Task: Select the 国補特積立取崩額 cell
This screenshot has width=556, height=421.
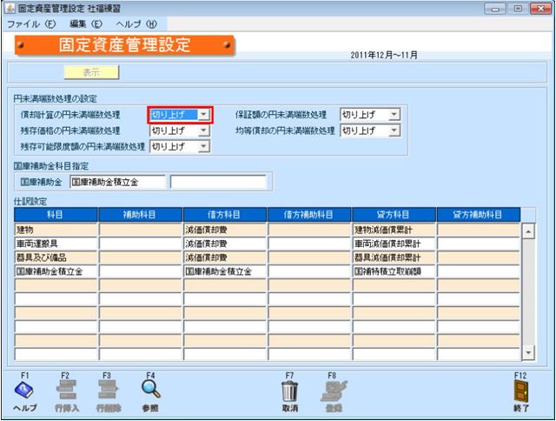Action: (x=394, y=271)
